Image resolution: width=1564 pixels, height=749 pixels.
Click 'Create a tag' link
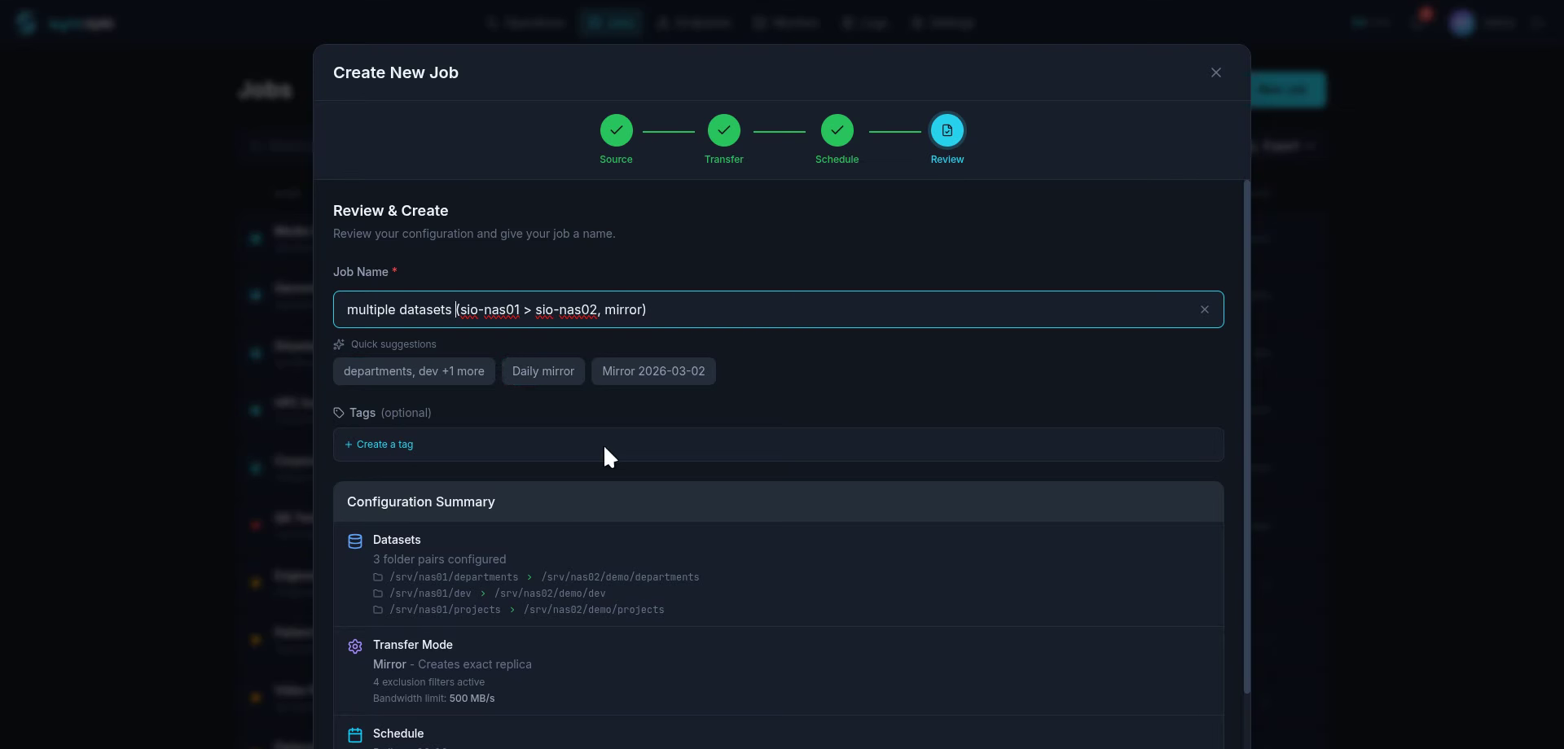pyautogui.click(x=379, y=445)
